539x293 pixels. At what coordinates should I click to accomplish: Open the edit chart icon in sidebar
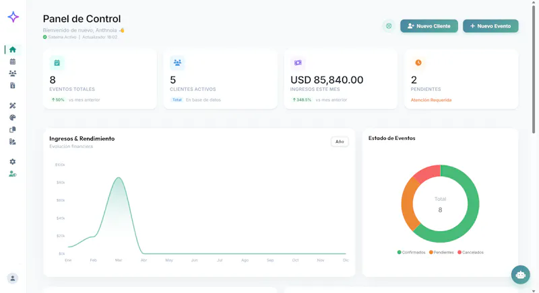coord(13,142)
